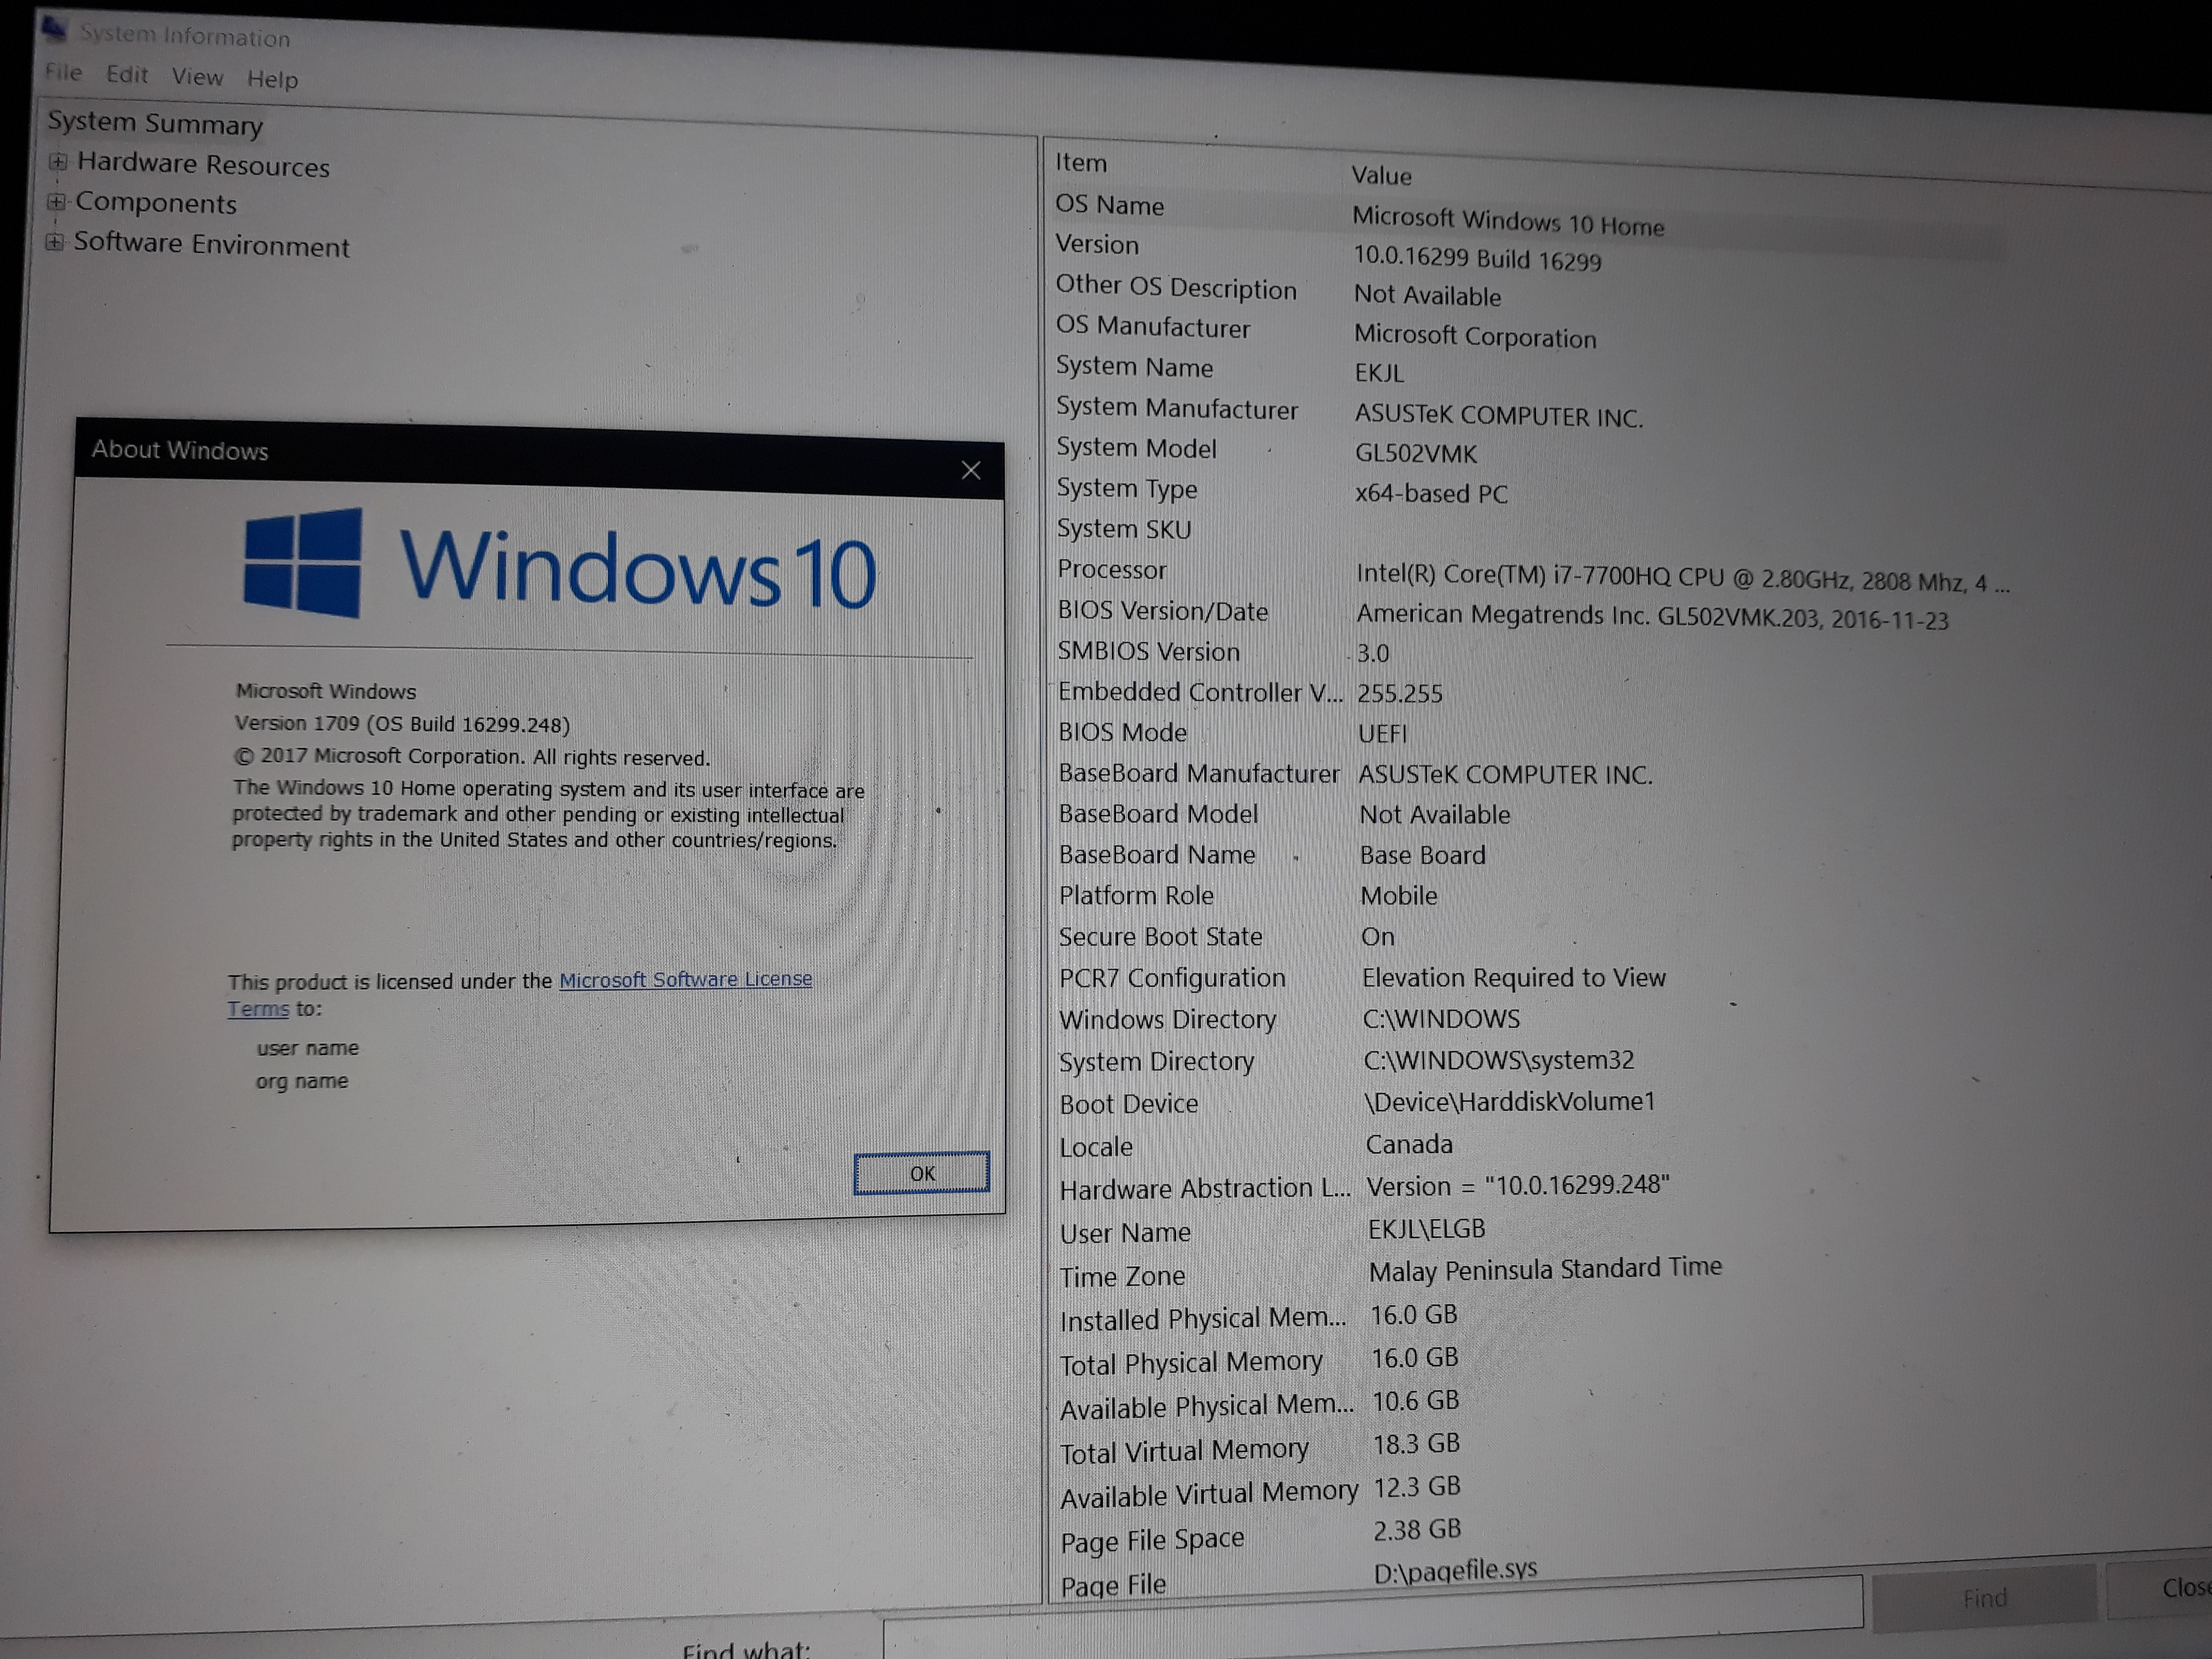
Task: Select the Version row label
Action: 1097,245
